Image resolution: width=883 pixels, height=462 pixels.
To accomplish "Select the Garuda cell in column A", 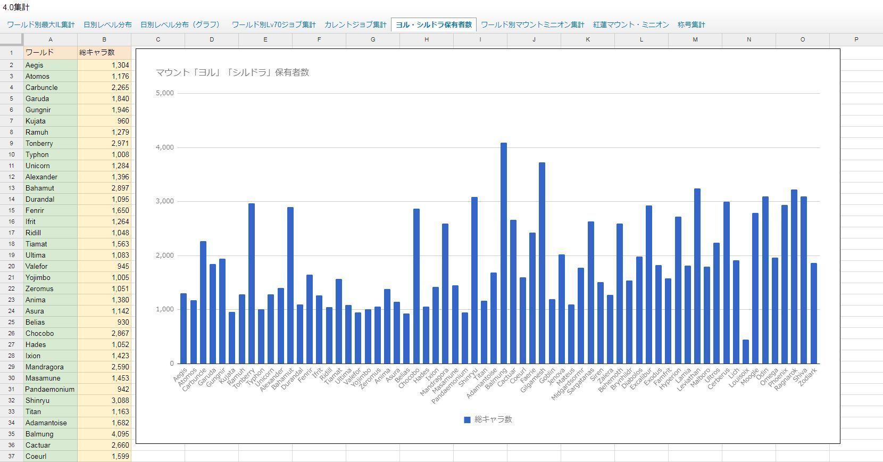I will click(x=51, y=98).
